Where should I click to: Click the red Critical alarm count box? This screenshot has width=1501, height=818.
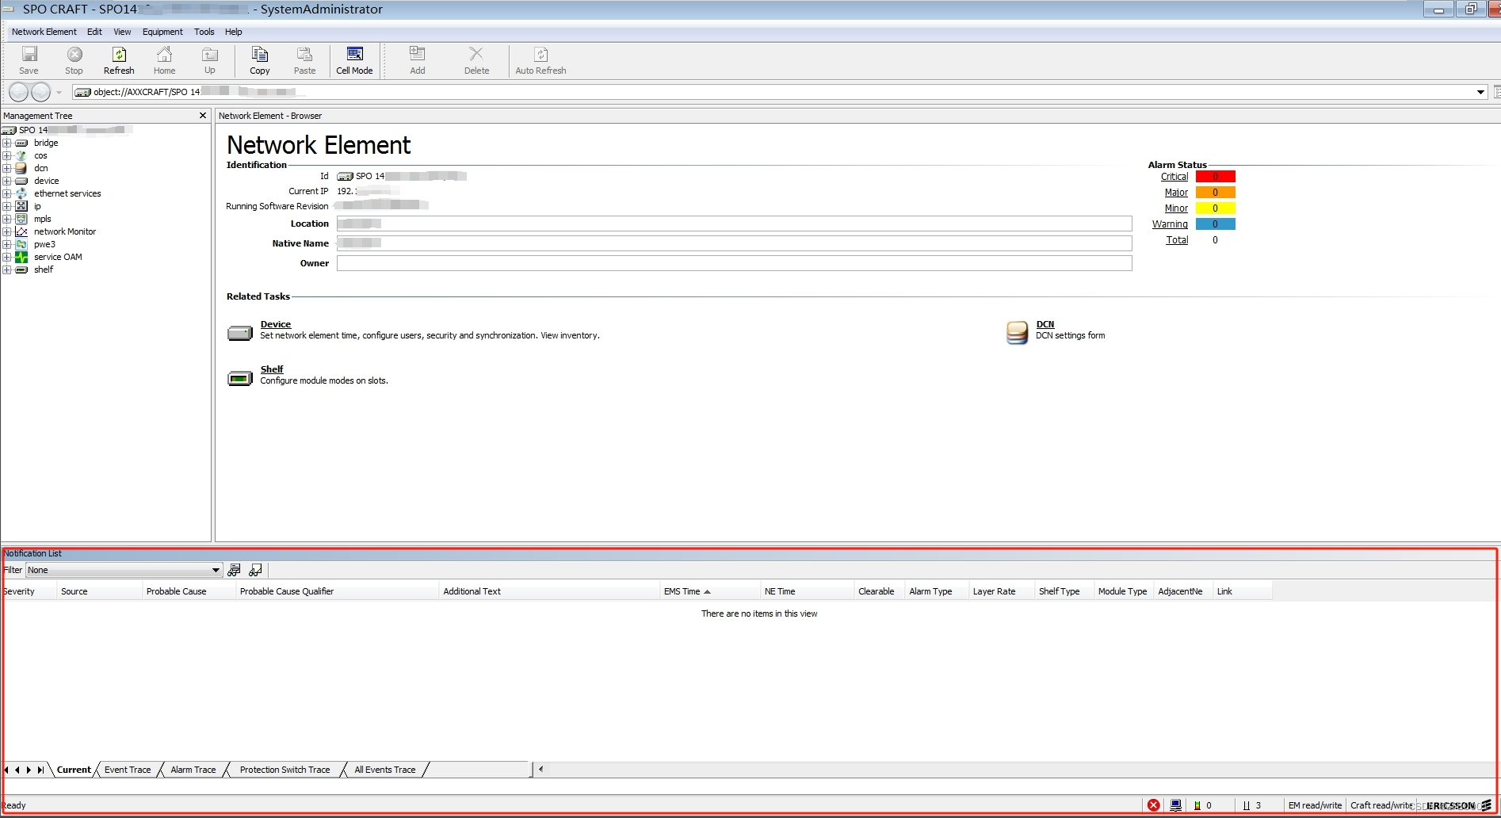pos(1215,177)
